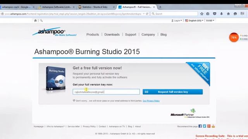Click the Microsoft Partner badge
Viewport: 248px width, 139px height.
(190, 113)
